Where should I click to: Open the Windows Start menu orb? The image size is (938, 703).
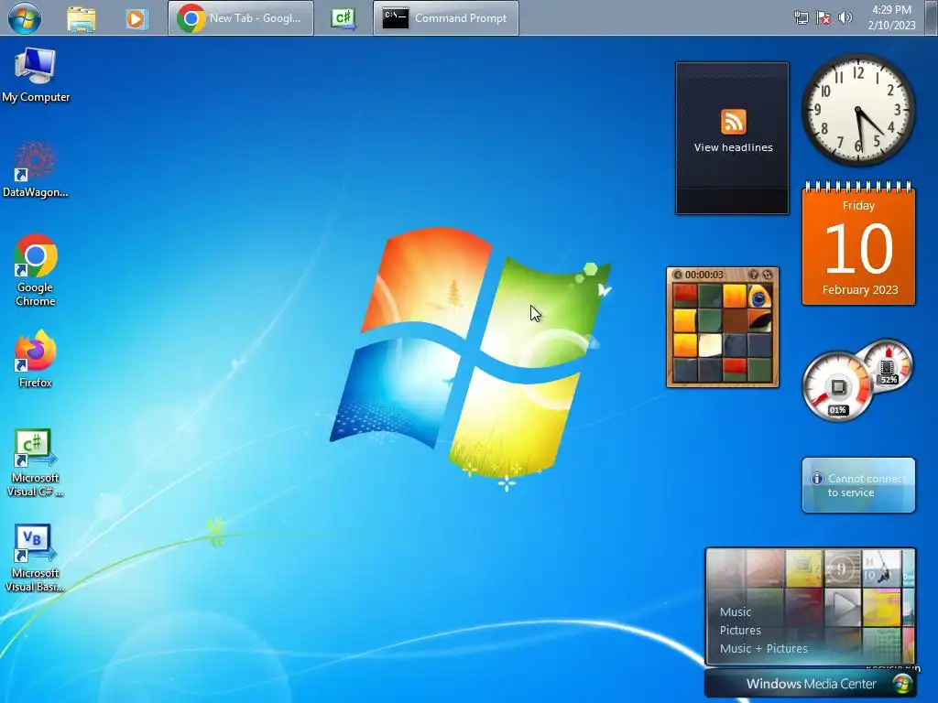coord(25,18)
